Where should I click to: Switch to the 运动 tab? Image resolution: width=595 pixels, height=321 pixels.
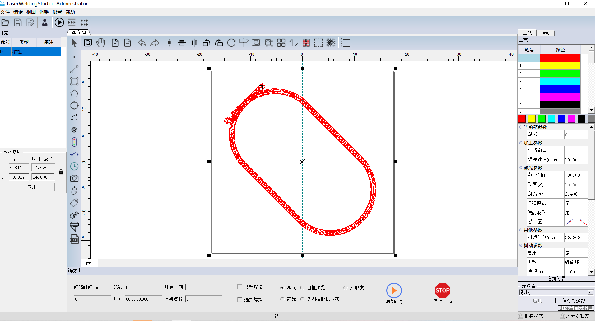(546, 33)
